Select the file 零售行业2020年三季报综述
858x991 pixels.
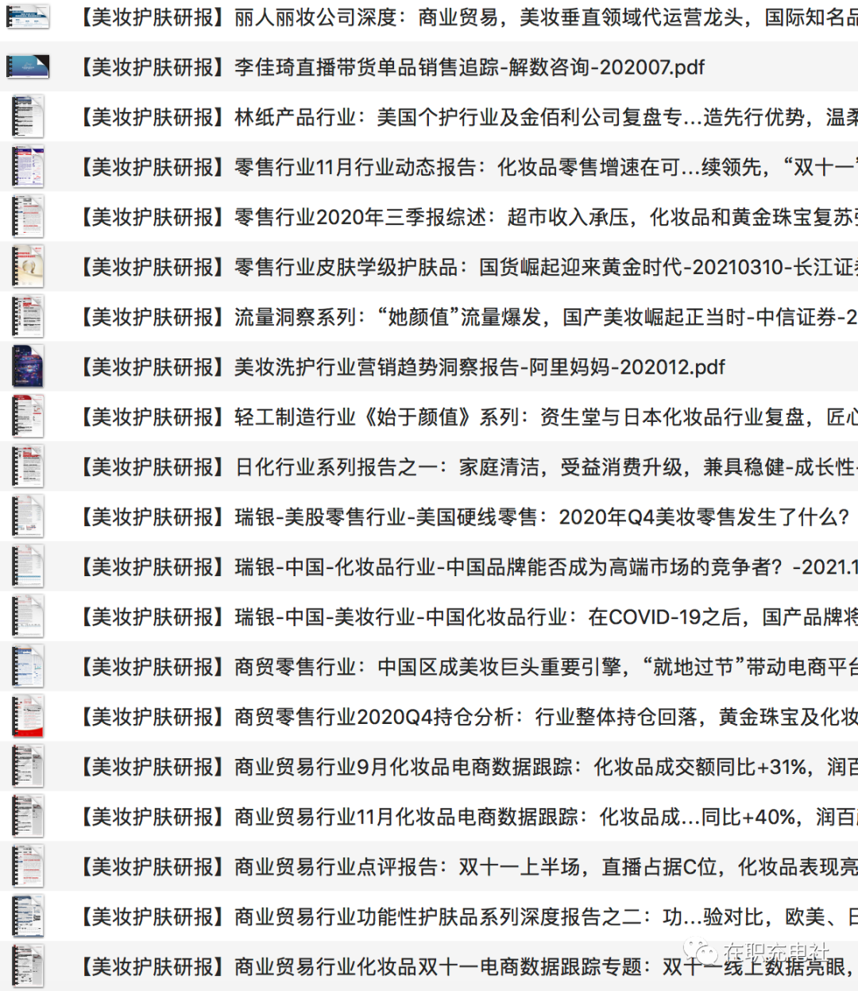pos(465,217)
